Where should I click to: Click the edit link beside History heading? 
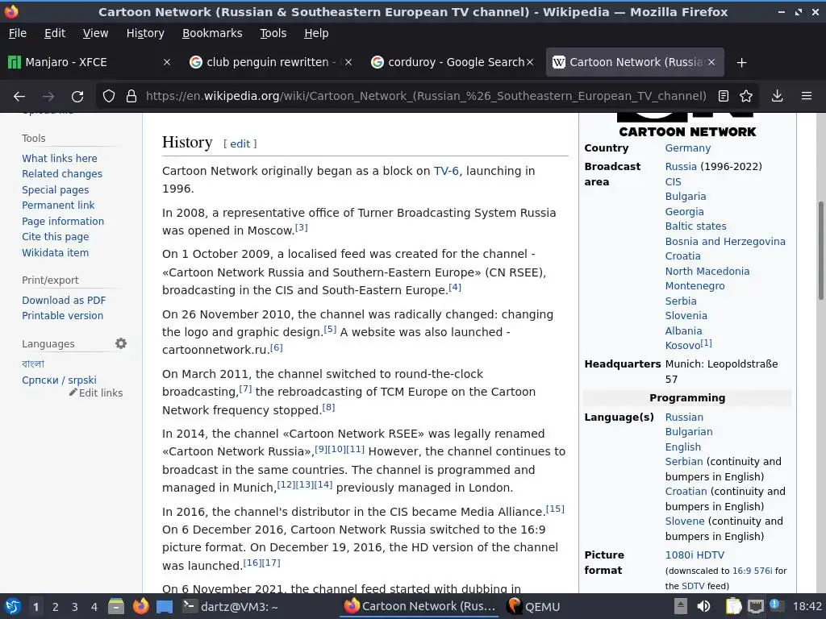click(240, 143)
